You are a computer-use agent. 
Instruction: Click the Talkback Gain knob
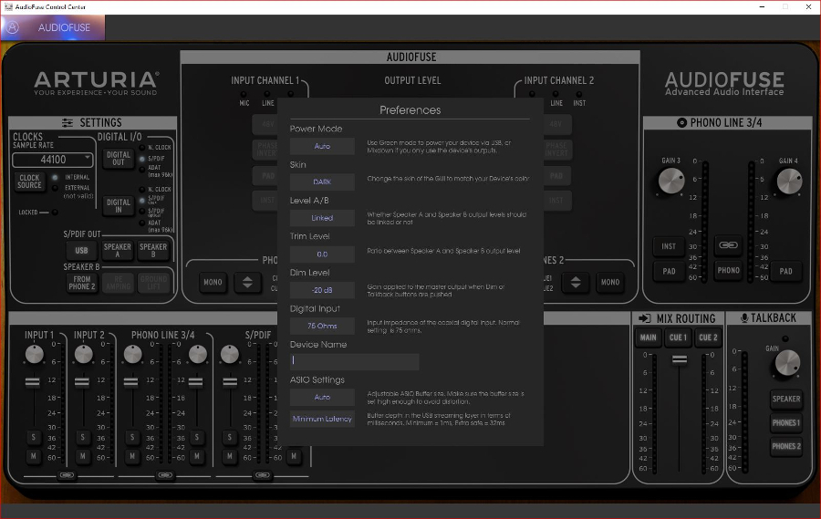tap(787, 363)
